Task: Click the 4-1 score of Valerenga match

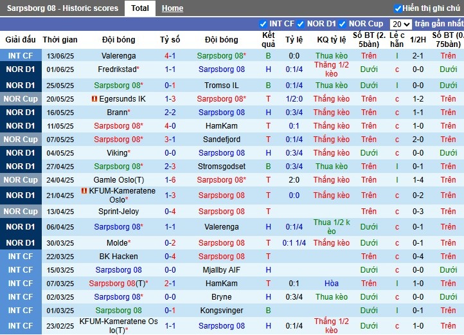Action: (x=170, y=56)
